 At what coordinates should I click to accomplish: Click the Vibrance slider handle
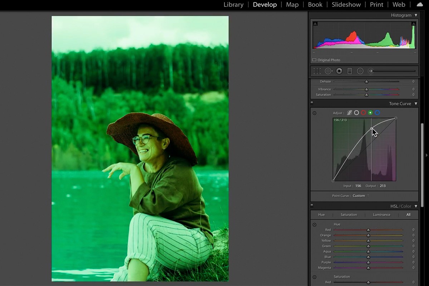pyautogui.click(x=366, y=89)
